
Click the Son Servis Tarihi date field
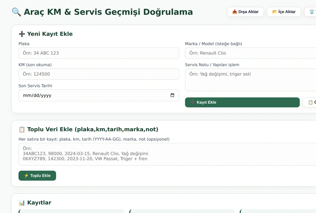pos(99,95)
